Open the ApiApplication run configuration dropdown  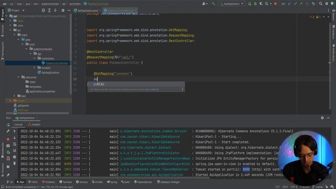(x=232, y=4)
